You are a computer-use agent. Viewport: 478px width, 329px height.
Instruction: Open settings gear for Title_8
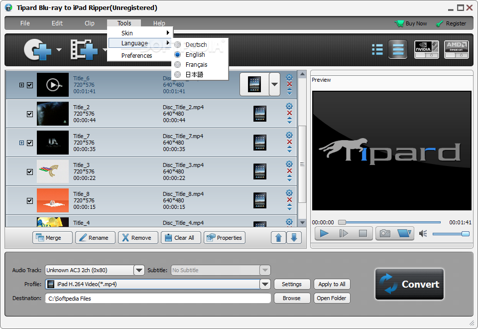(289, 193)
